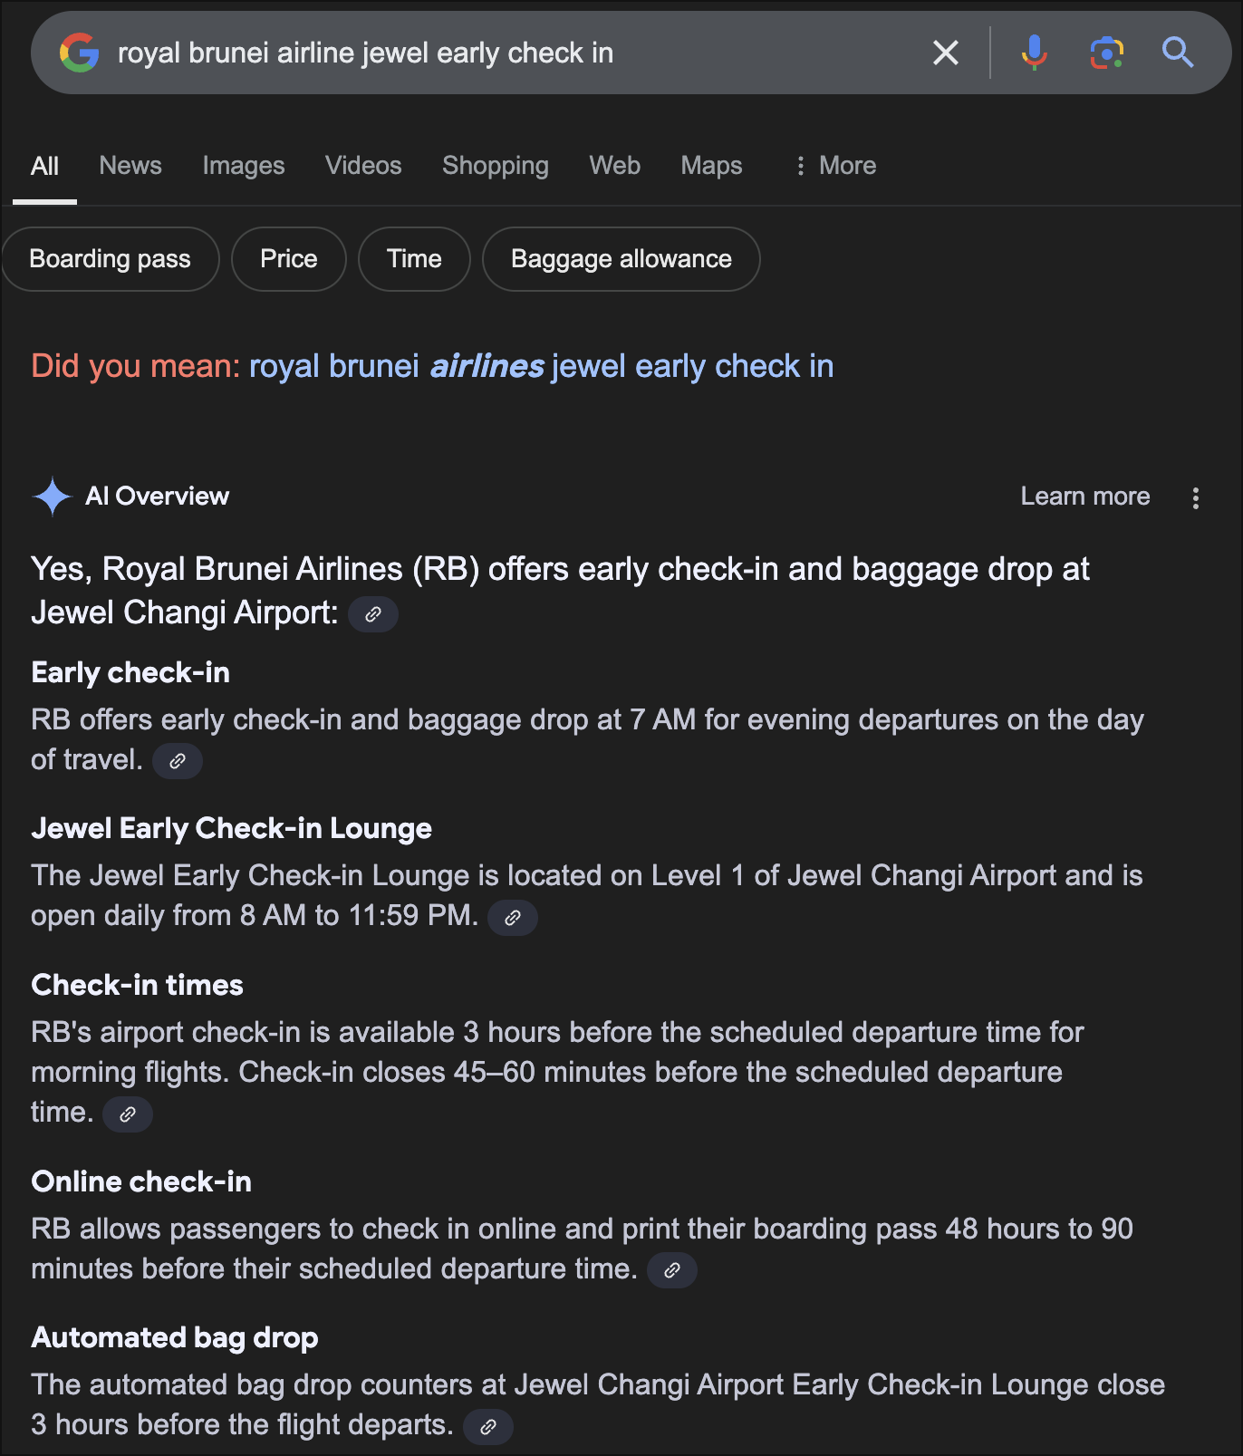Select the Boarding pass filter chip
The width and height of the screenshot is (1243, 1456).
[x=111, y=259]
